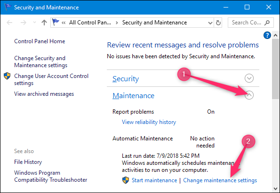Screen dimensions: 280x193
Task: Open the Control Panel Home link
Action: pyautogui.click(x=40, y=41)
